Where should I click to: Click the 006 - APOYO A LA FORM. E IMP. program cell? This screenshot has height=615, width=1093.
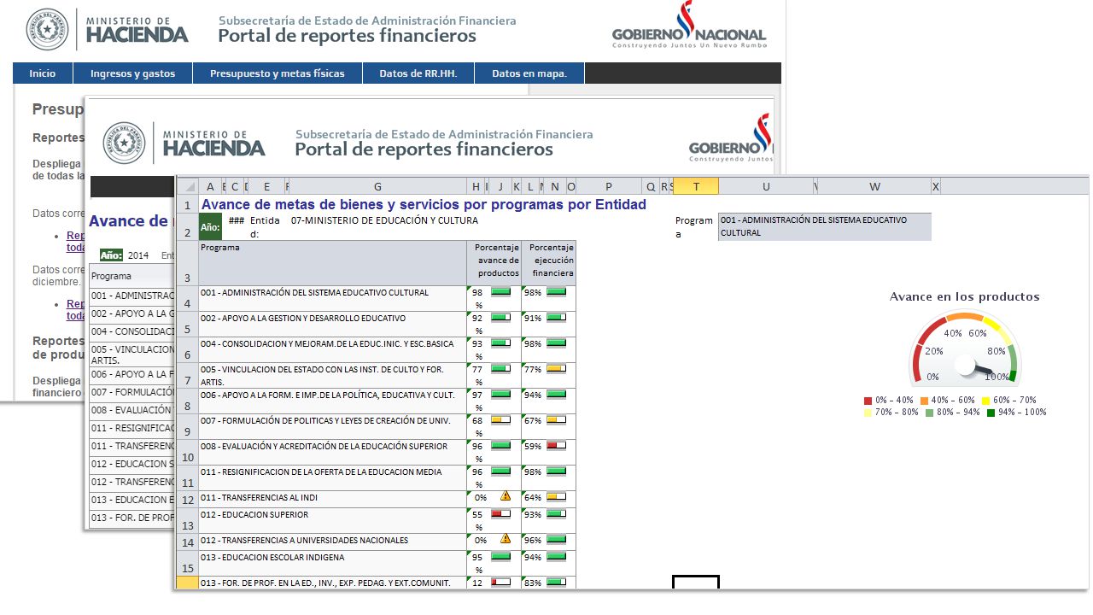[333, 401]
